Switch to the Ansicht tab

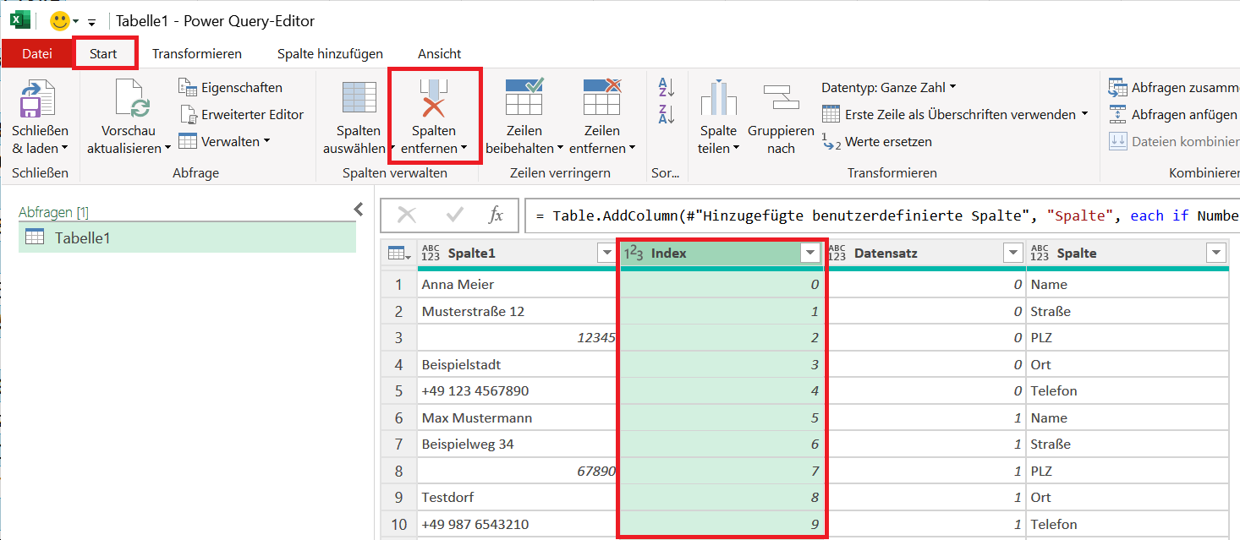click(440, 53)
